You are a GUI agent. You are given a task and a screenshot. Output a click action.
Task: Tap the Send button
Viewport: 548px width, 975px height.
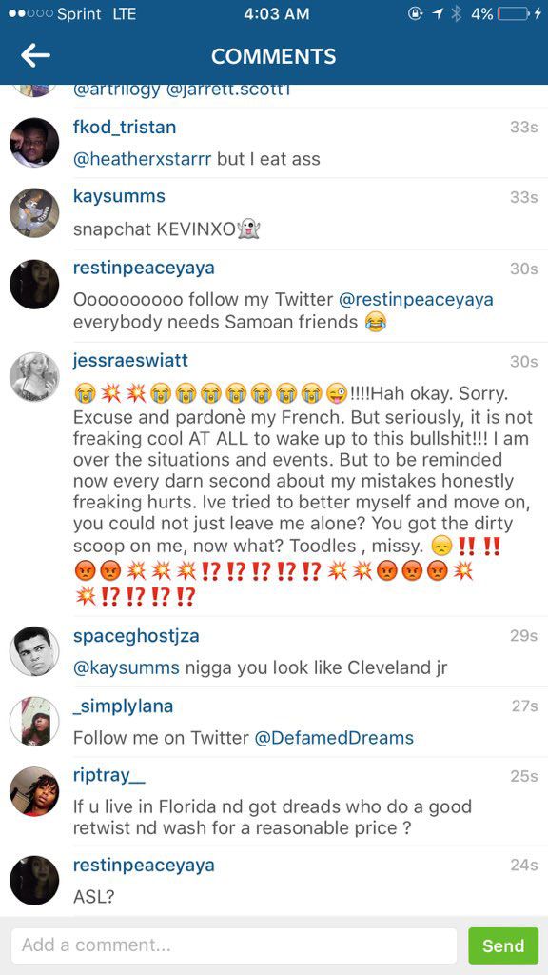point(503,945)
